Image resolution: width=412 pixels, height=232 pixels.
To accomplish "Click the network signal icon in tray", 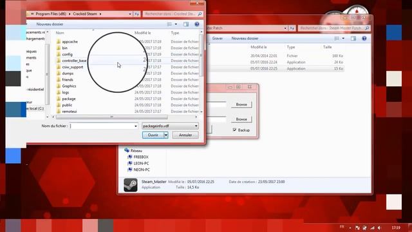I will tap(372, 227).
